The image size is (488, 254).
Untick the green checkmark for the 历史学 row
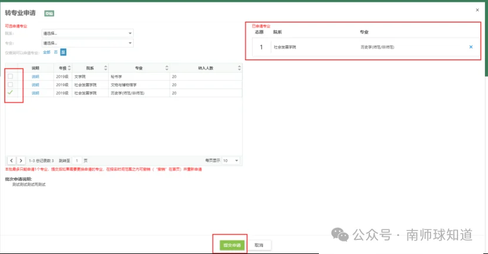coord(10,92)
